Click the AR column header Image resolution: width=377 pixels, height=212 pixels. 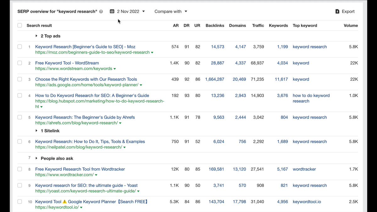pos(176,25)
